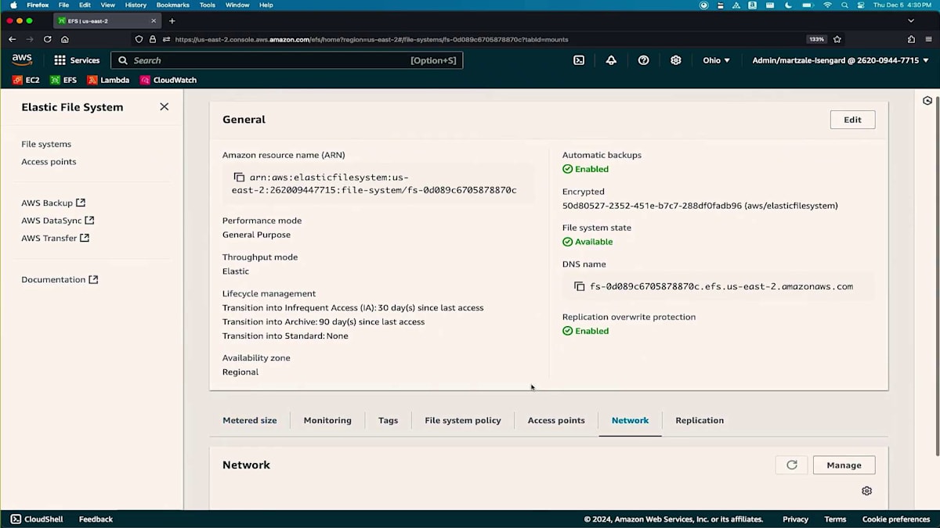The height and width of the screenshot is (528, 940).
Task: Open the right-side info panel icon
Action: pyautogui.click(x=927, y=100)
